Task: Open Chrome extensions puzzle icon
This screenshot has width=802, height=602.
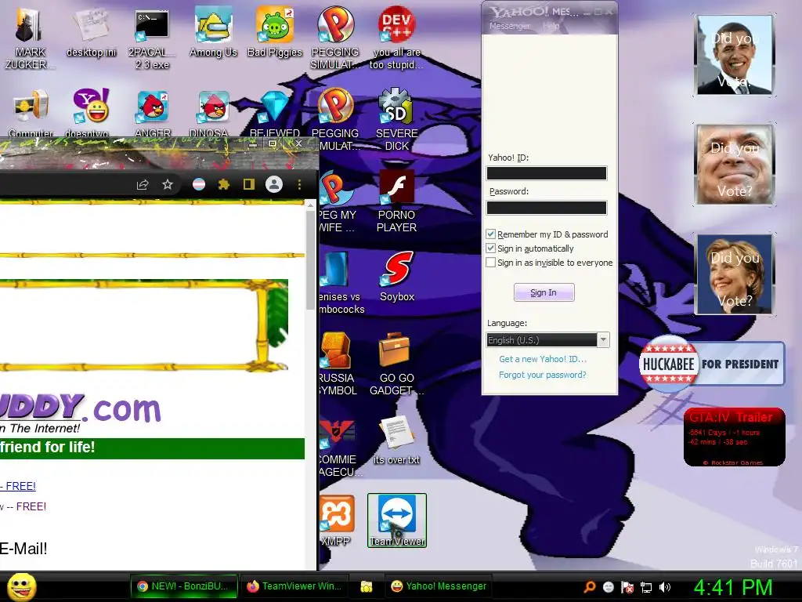Action: coord(223,184)
